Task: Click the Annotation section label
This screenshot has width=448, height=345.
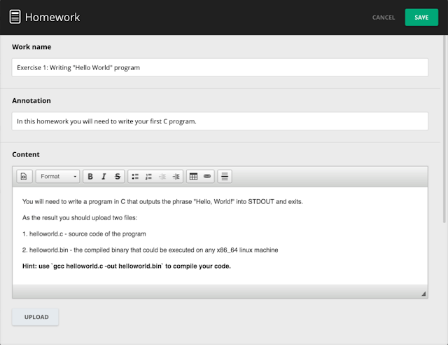Action: [31, 101]
